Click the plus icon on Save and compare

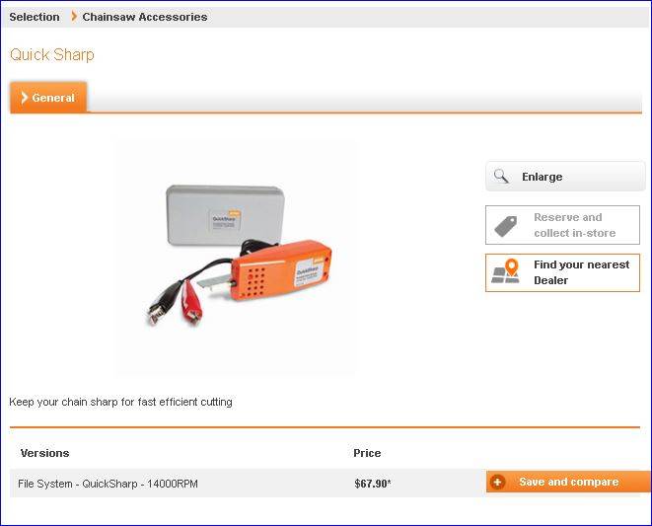click(498, 483)
